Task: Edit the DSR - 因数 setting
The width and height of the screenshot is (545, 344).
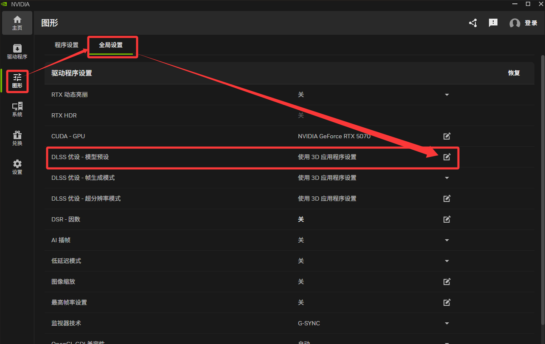Action: pyautogui.click(x=447, y=219)
